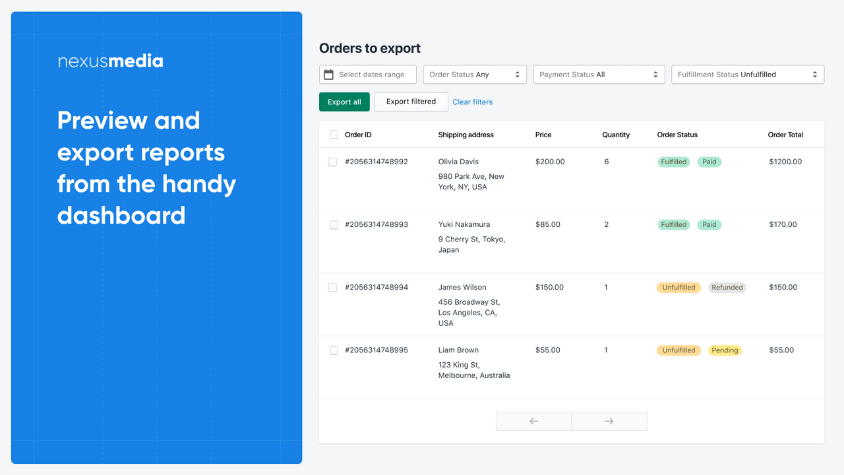844x475 pixels.
Task: Check the checkbox for Yuki Nakamura's order
Action: [x=334, y=224]
